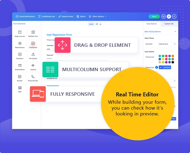Screen dimensions: 190x153
Task: Select the File Upload element
Action: (33, 56)
